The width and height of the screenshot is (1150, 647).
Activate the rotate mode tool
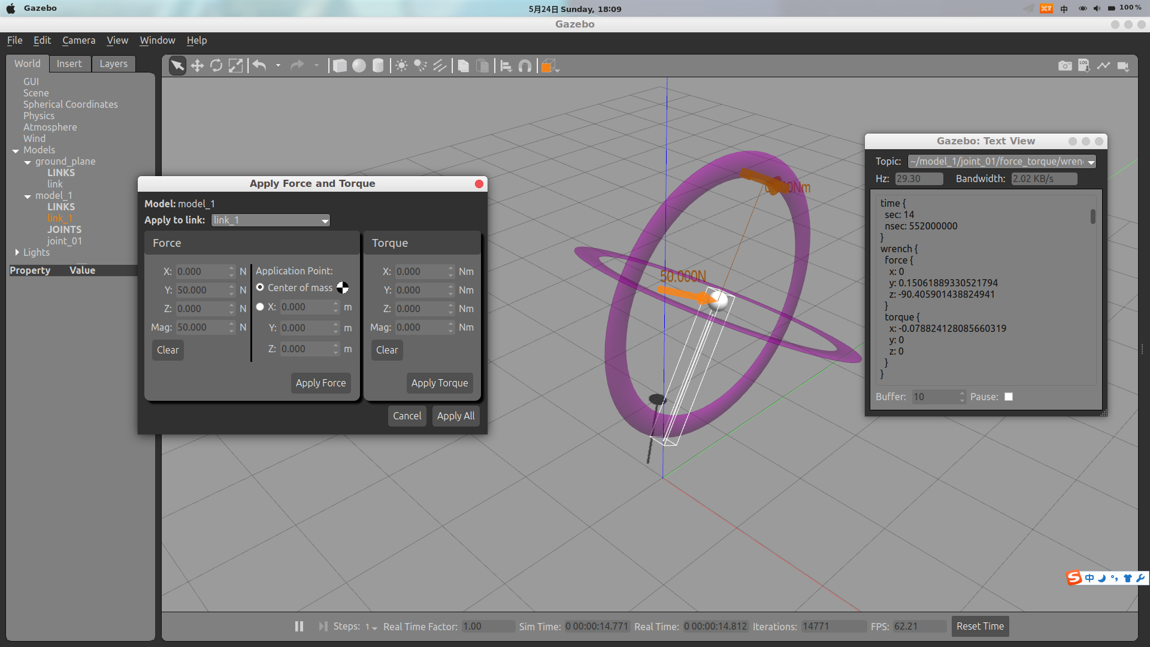pos(216,66)
